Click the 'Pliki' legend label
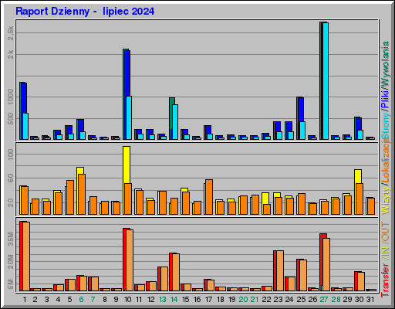 385,99
